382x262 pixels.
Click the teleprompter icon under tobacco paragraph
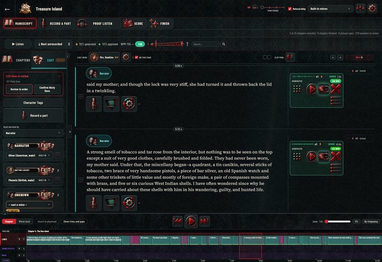pos(111,203)
